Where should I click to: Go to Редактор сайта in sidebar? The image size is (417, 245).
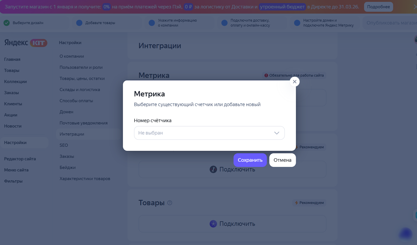[20, 159]
